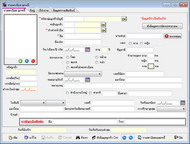Screen dimensions: 190x144
Task: Select ชาย gender radio button
Action: [130, 43]
